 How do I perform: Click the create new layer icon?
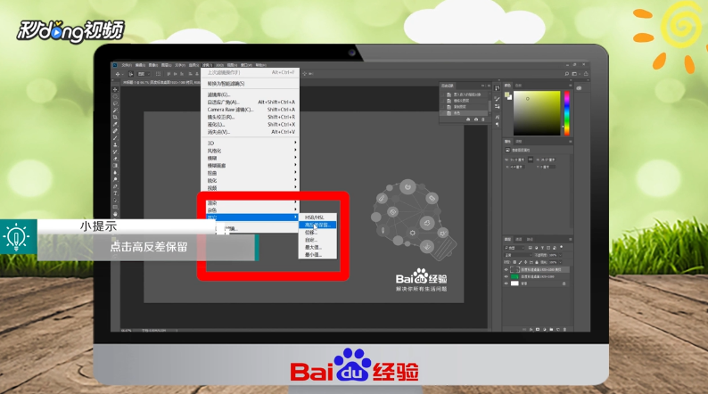pyautogui.click(x=558, y=330)
